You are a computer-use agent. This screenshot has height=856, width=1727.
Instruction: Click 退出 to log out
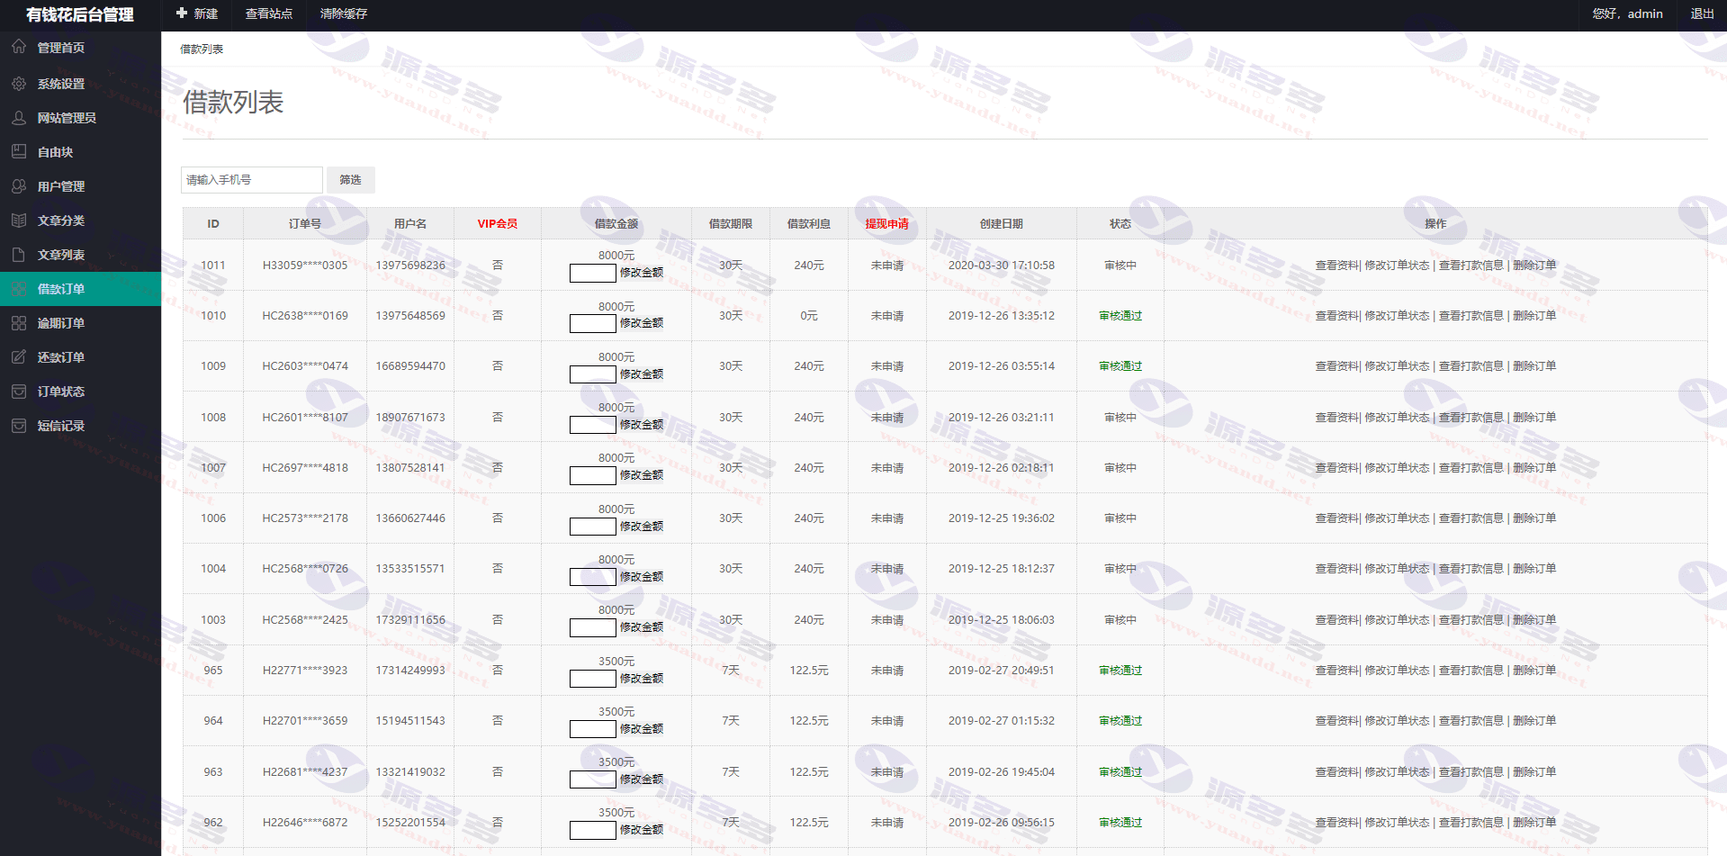pos(1703,14)
